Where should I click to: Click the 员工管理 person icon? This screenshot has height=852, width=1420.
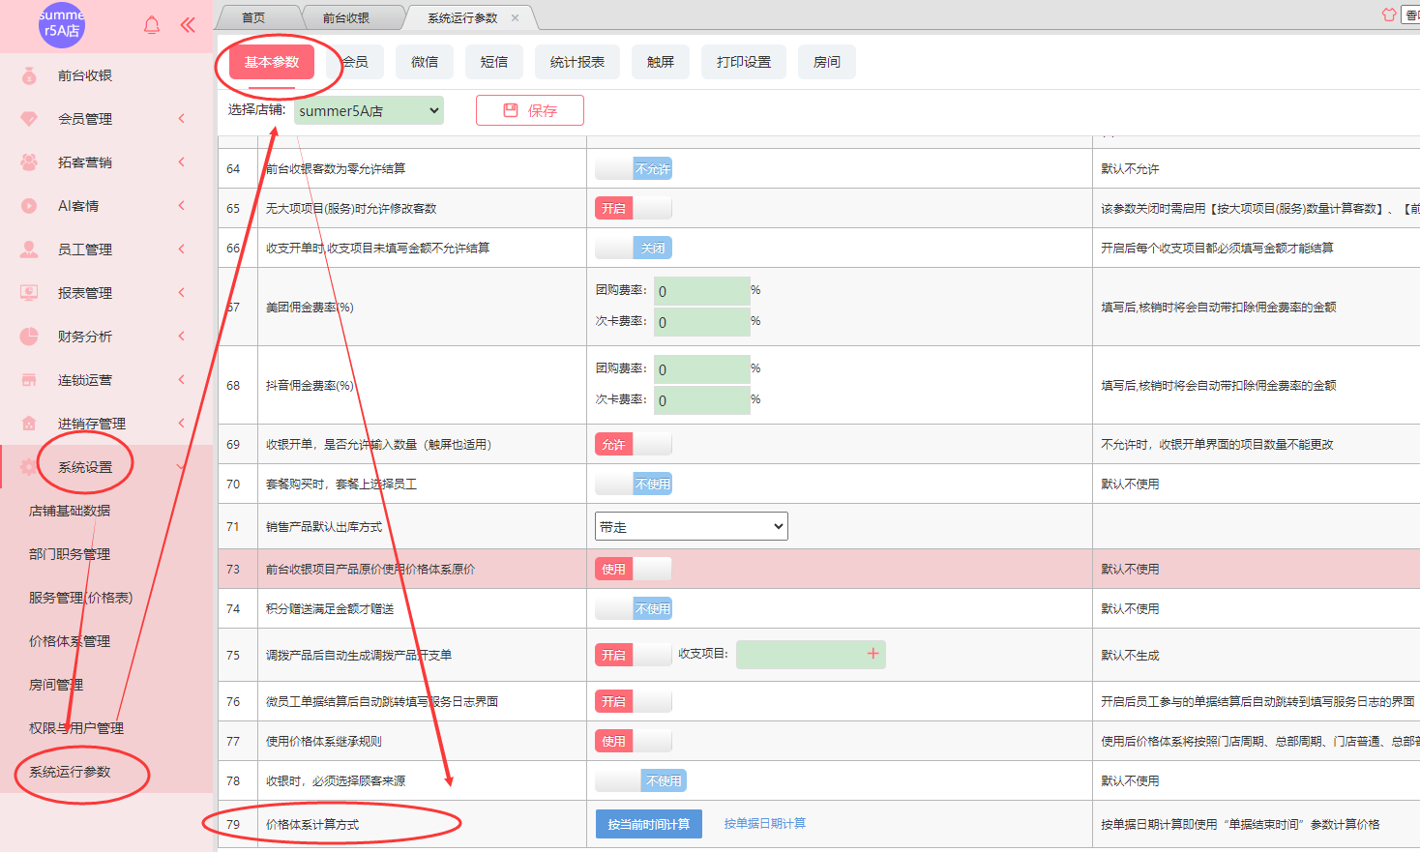(x=29, y=250)
